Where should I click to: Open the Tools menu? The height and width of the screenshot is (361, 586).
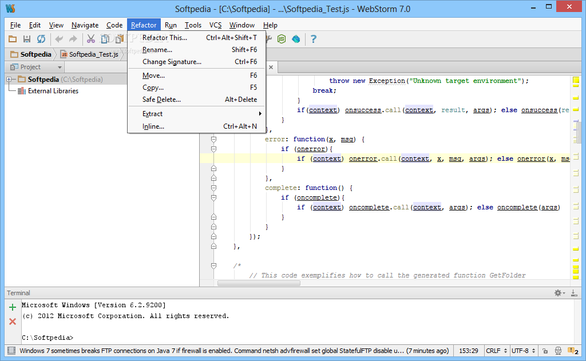(x=193, y=25)
